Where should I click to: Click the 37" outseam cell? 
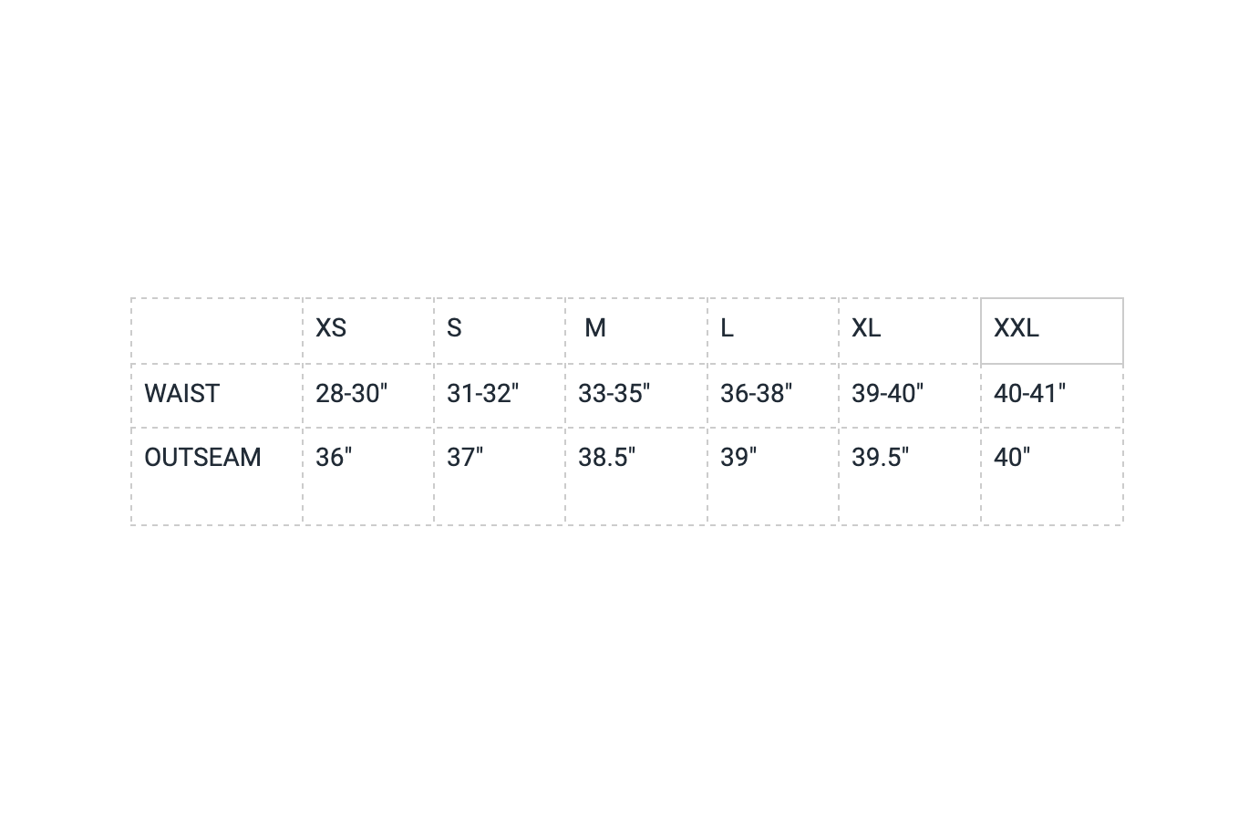coord(500,476)
